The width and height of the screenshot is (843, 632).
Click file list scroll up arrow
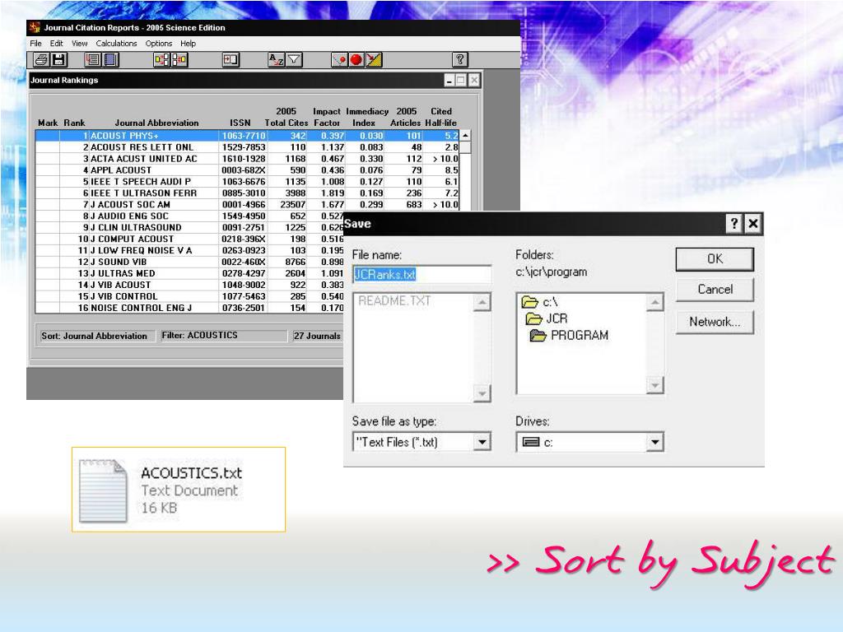click(x=482, y=303)
